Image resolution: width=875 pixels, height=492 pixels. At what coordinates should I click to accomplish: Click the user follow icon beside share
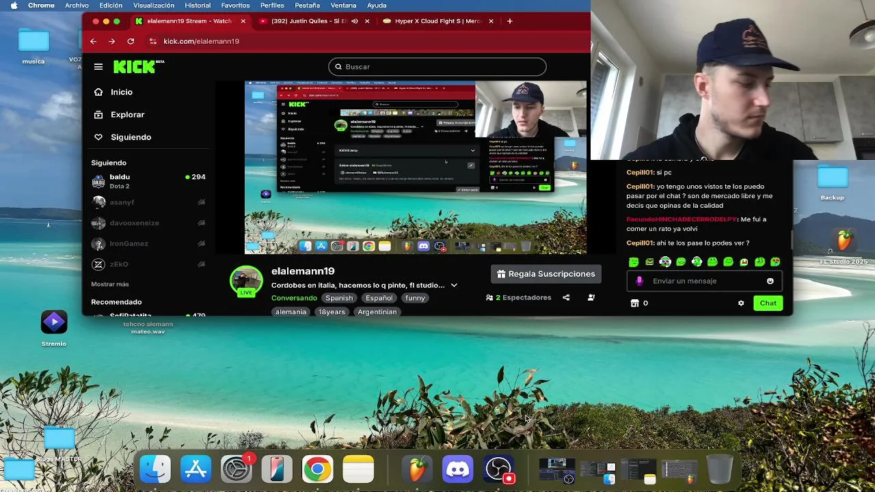tap(591, 298)
